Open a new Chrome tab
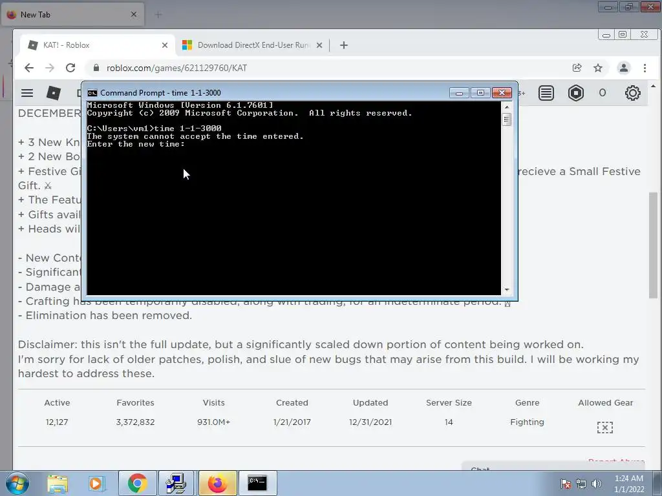The width and height of the screenshot is (662, 496). pos(344,45)
